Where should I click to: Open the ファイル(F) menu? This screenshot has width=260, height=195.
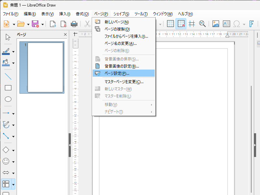coord(10,14)
